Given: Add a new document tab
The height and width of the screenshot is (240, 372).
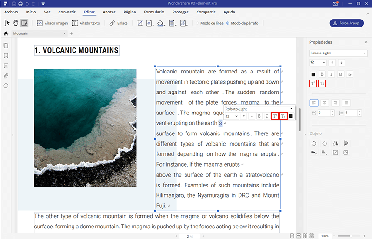Looking at the screenshot, I should click(71, 33).
